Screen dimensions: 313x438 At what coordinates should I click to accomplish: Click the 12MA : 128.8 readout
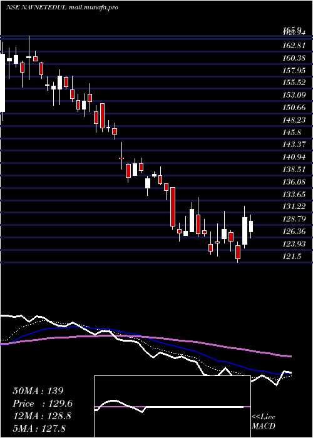pyautogui.click(x=42, y=416)
